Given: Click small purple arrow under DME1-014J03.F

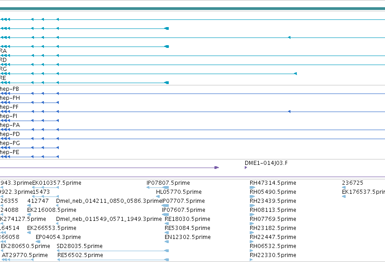Looking at the screenshot, I should pyautogui.click(x=246, y=168).
